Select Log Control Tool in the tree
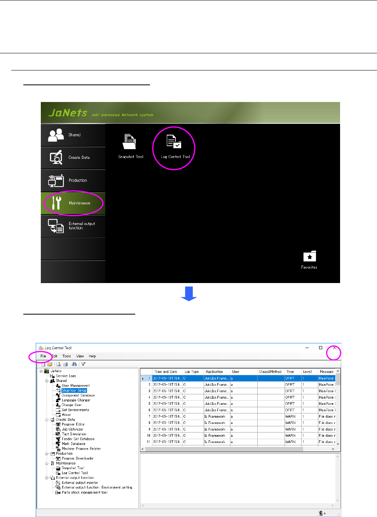Image resolution: width=377 pixels, height=517 pixels. (x=75, y=473)
